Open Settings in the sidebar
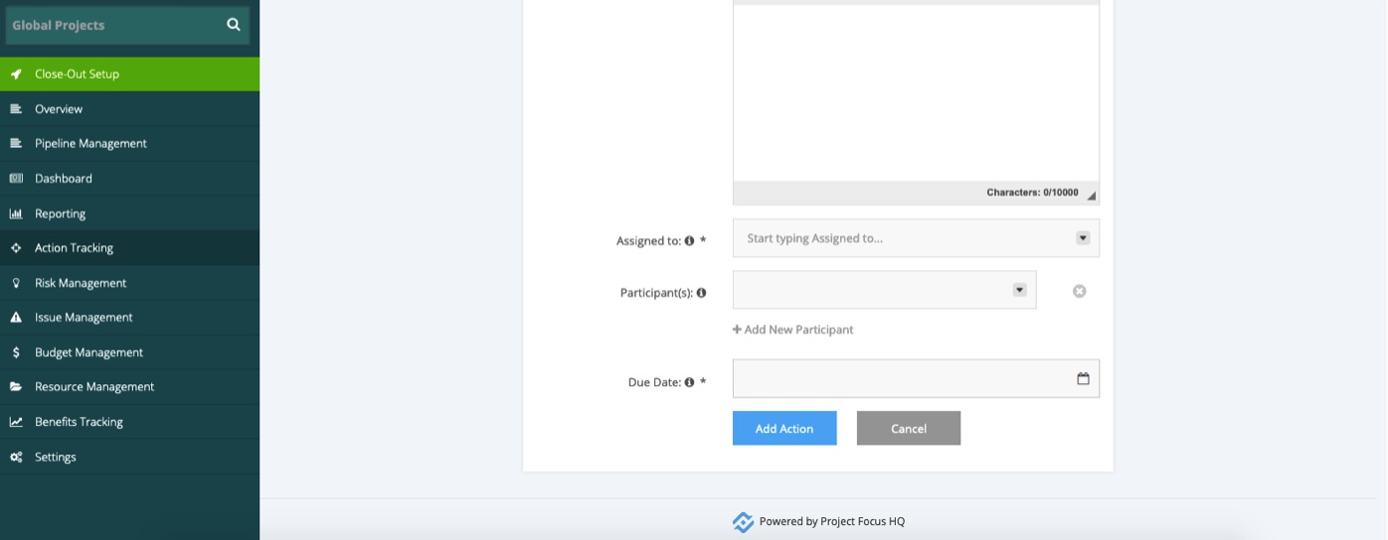 coord(129,457)
